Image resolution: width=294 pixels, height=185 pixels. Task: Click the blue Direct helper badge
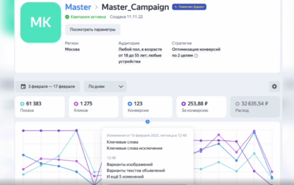coord(189,7)
